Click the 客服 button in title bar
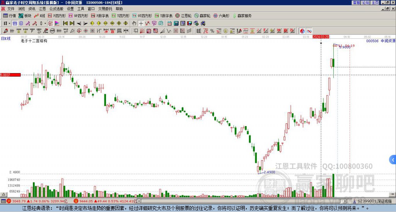The width and height of the screenshot is (396, 212). [x=356, y=2]
